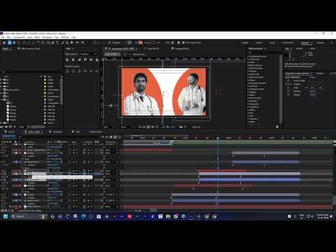This screenshot has width=336, height=252.
Task: Open the Layer menu
Action: click(x=29, y=37)
